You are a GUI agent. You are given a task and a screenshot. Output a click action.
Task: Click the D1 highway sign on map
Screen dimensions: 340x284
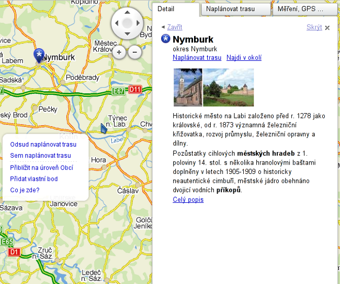[x=14, y=252]
